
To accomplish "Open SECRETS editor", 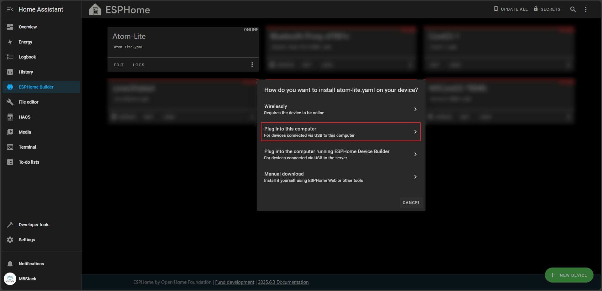I will point(547,9).
